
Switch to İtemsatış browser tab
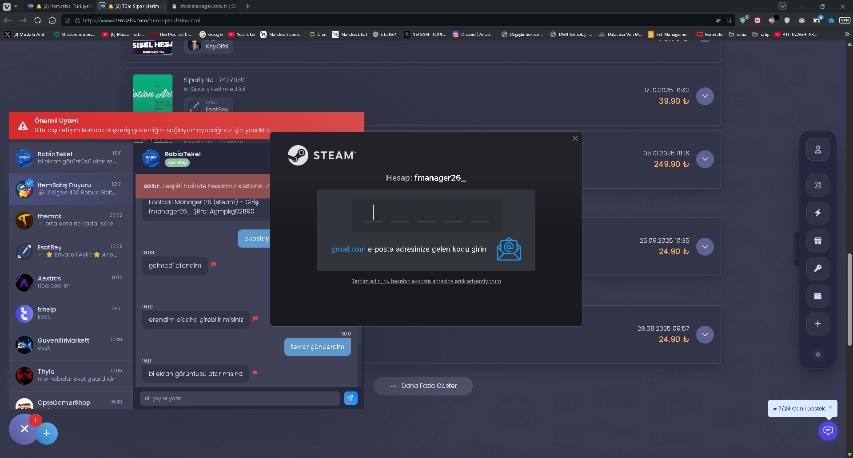[x=60, y=6]
